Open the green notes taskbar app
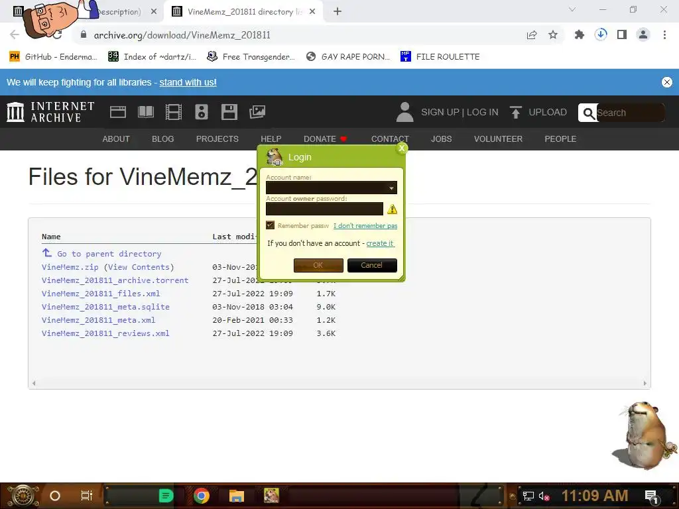The height and width of the screenshot is (509, 679). [166, 496]
